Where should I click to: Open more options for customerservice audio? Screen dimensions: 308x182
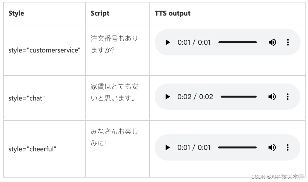(x=288, y=42)
